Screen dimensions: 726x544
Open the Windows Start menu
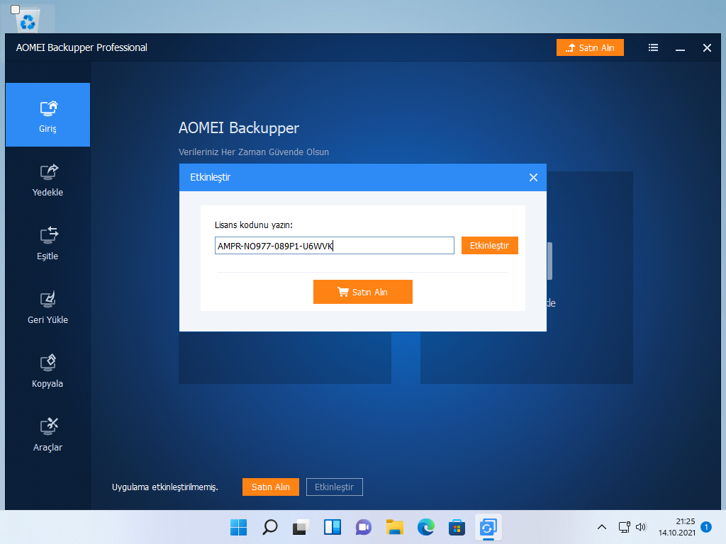(x=238, y=527)
